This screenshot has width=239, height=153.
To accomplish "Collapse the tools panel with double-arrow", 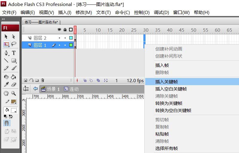I will coord(3,19).
